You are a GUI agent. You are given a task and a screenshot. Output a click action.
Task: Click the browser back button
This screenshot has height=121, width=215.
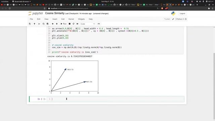click(2, 8)
